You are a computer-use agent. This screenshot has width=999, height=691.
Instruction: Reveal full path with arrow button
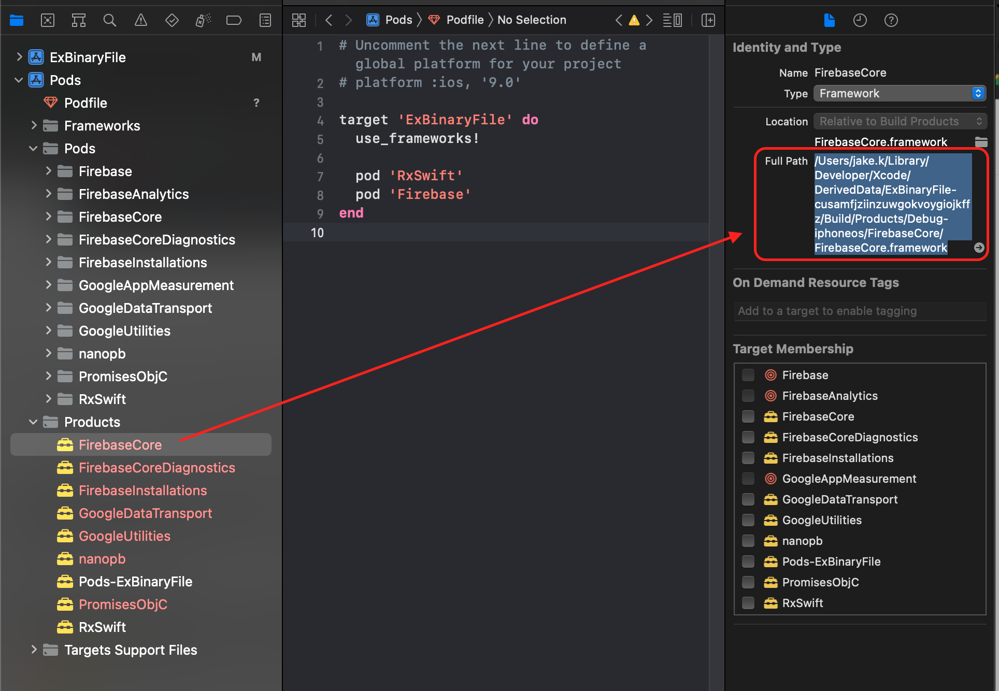(x=979, y=248)
